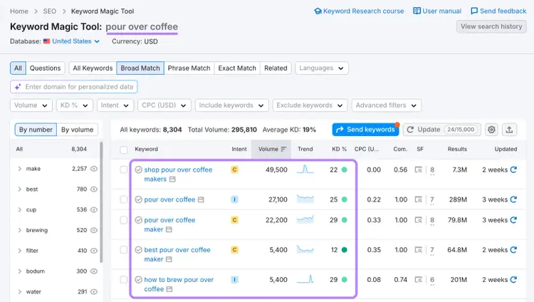The height and width of the screenshot is (302, 534).
Task: Click the sparkle icon in the domain field
Action: [x=18, y=87]
